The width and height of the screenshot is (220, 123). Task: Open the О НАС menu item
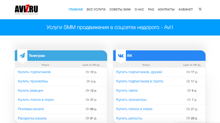pyautogui.click(x=139, y=9)
